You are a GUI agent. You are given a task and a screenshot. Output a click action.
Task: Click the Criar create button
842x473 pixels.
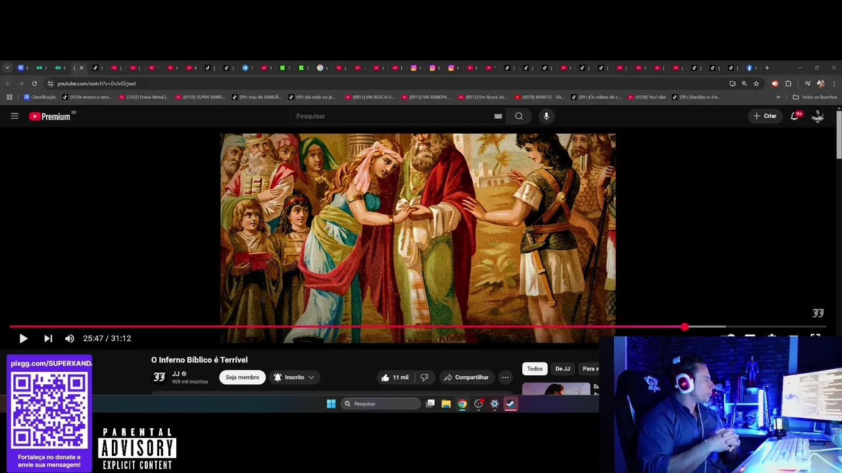(765, 116)
